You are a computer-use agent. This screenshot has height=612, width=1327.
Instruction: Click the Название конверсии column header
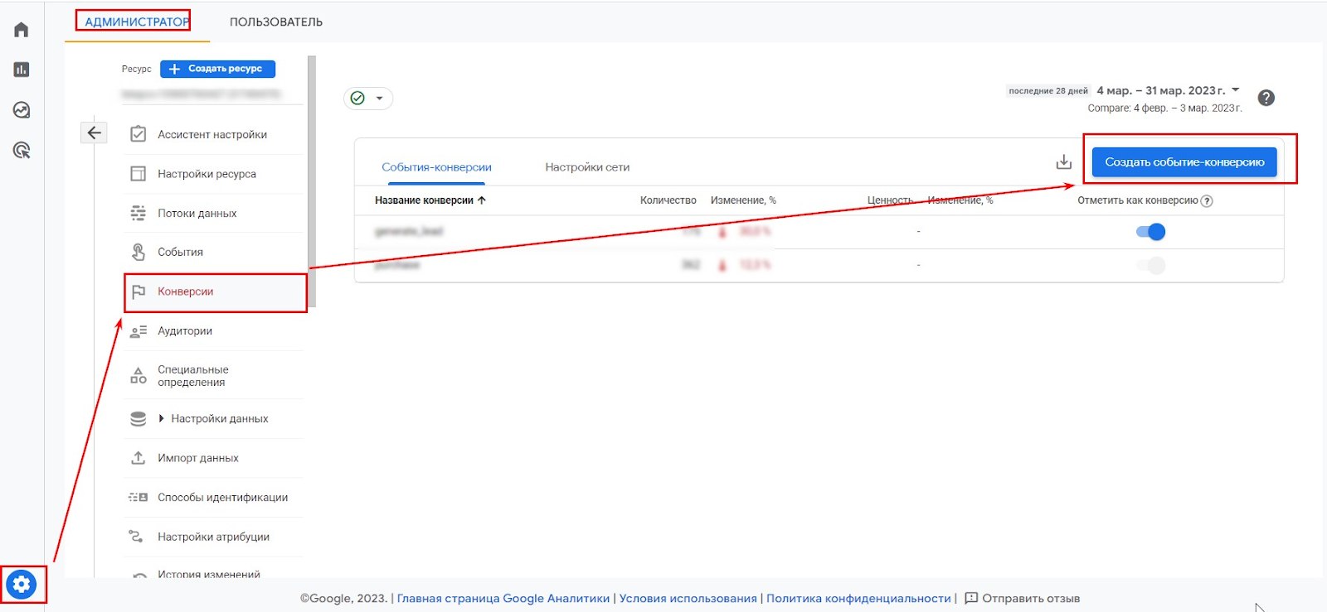click(424, 200)
